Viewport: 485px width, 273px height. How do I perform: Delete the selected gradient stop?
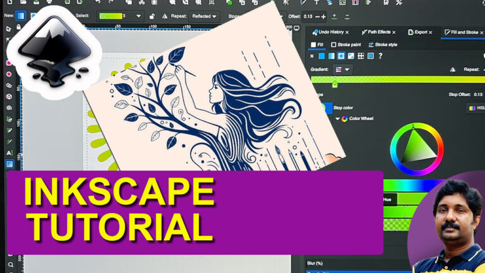pos(347,16)
